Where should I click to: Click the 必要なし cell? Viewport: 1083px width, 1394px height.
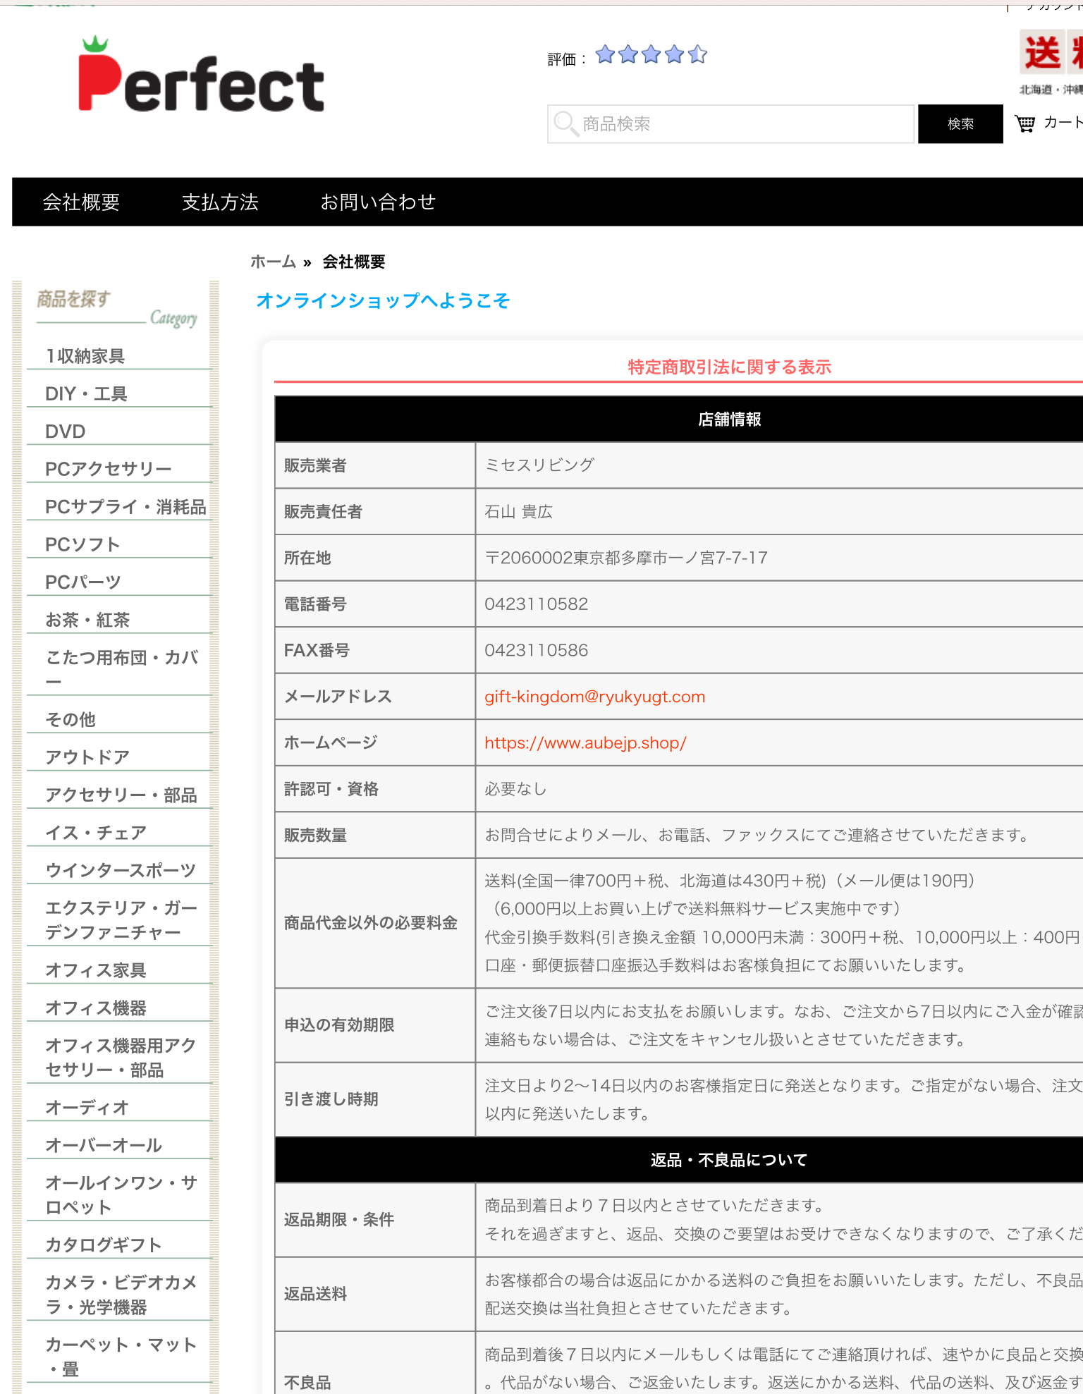[x=779, y=789]
